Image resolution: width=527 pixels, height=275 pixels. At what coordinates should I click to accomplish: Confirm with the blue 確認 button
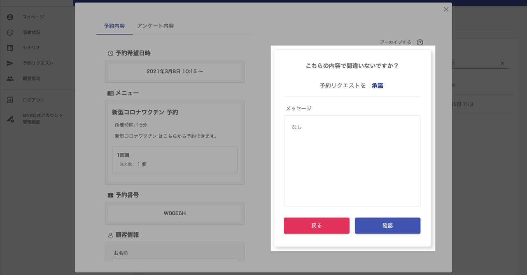[x=387, y=226]
